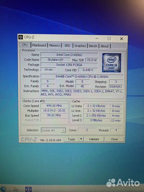
Task: Click the Level 2 associativity 4-way
Action: coord(116,116)
